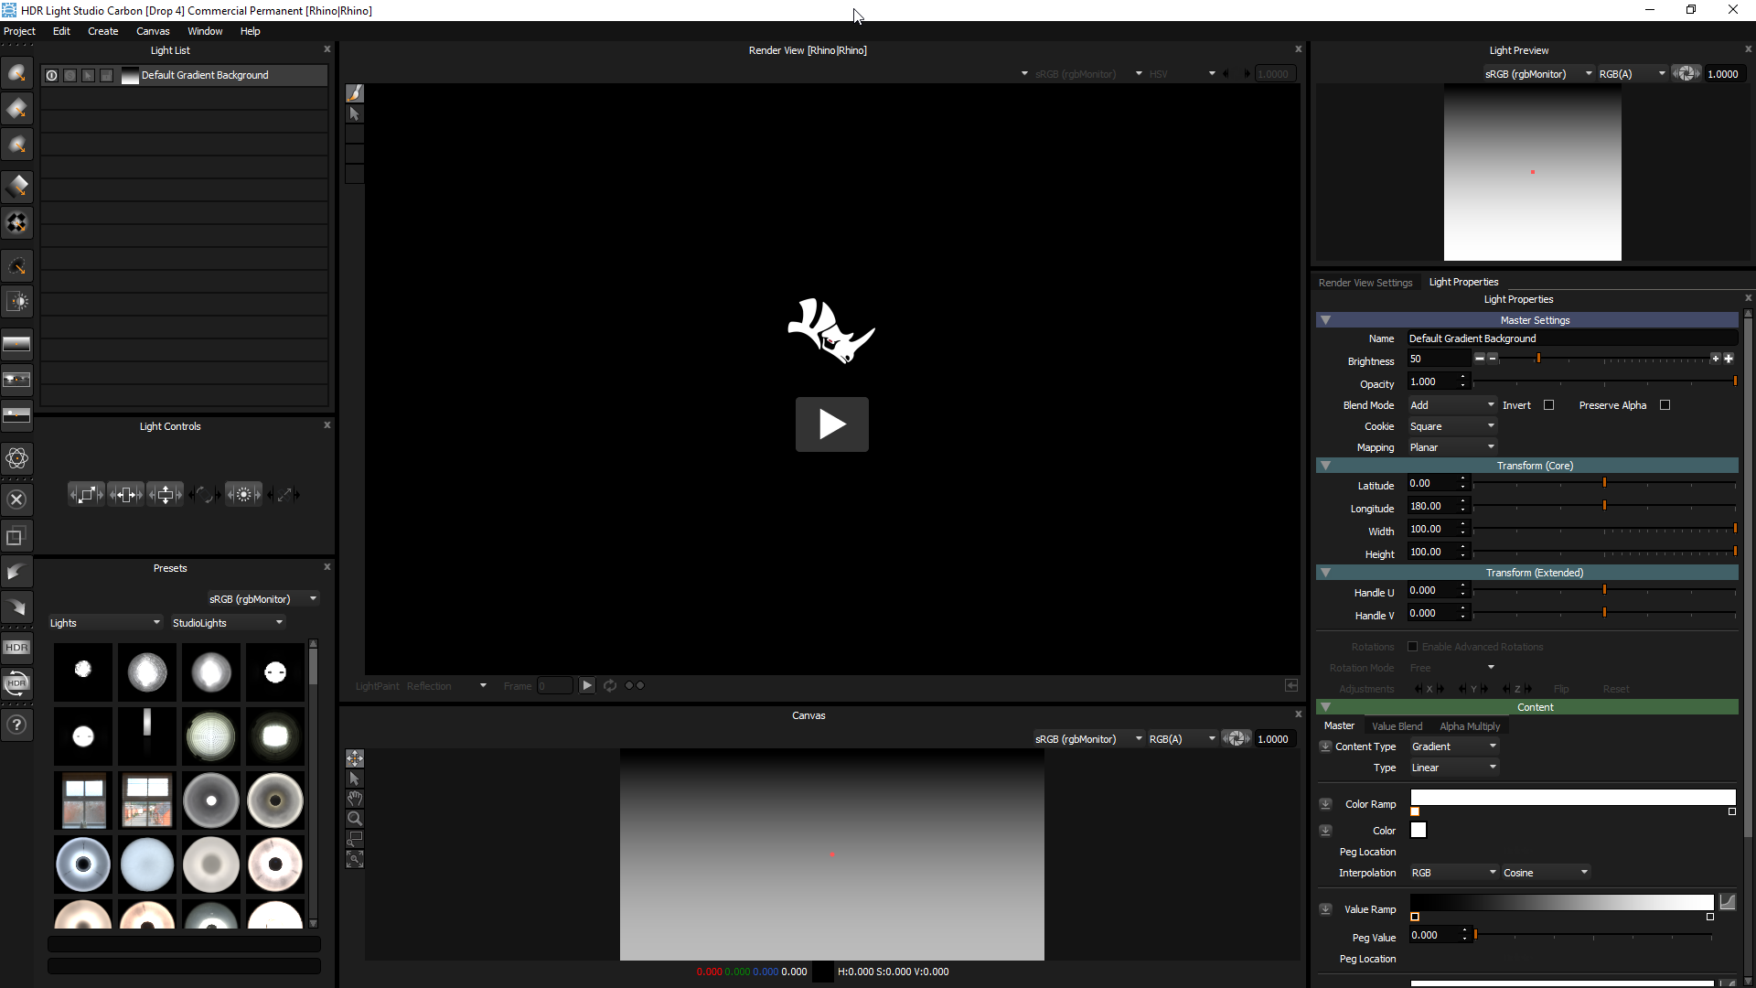Click the Name field Default Gradient Background
The height and width of the screenshot is (988, 1756).
click(1572, 338)
